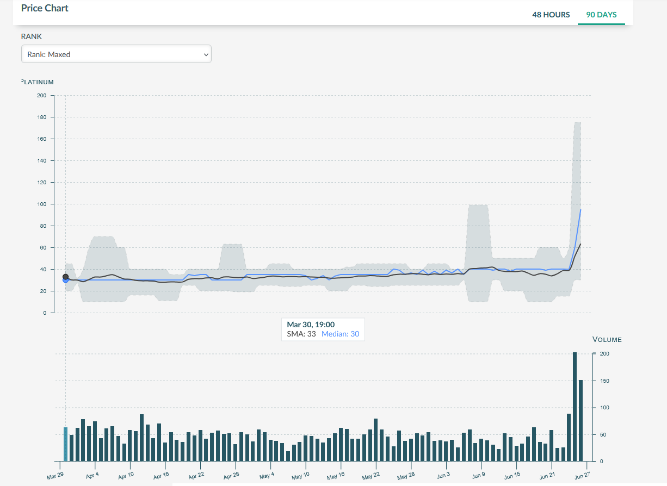Click the 'Jun 27' date axis label

tap(582, 477)
